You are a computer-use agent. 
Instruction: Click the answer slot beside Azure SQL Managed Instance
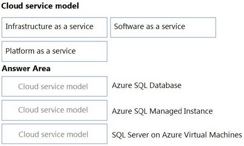[54, 110]
